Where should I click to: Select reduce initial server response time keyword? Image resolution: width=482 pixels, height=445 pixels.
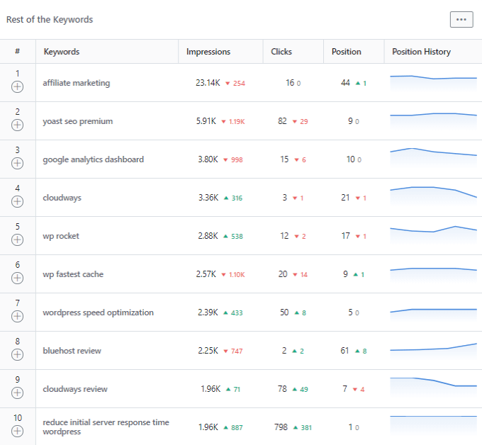[106, 427]
